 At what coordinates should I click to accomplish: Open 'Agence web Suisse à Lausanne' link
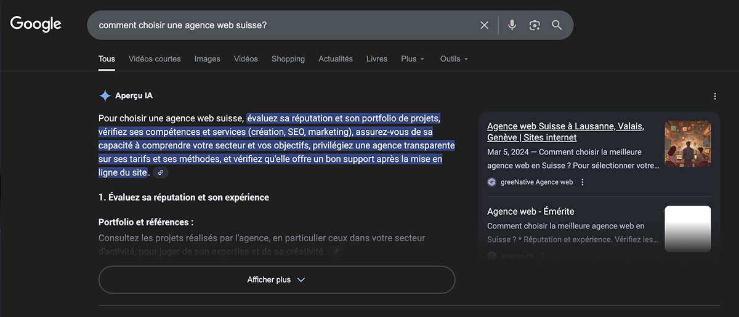(565, 132)
